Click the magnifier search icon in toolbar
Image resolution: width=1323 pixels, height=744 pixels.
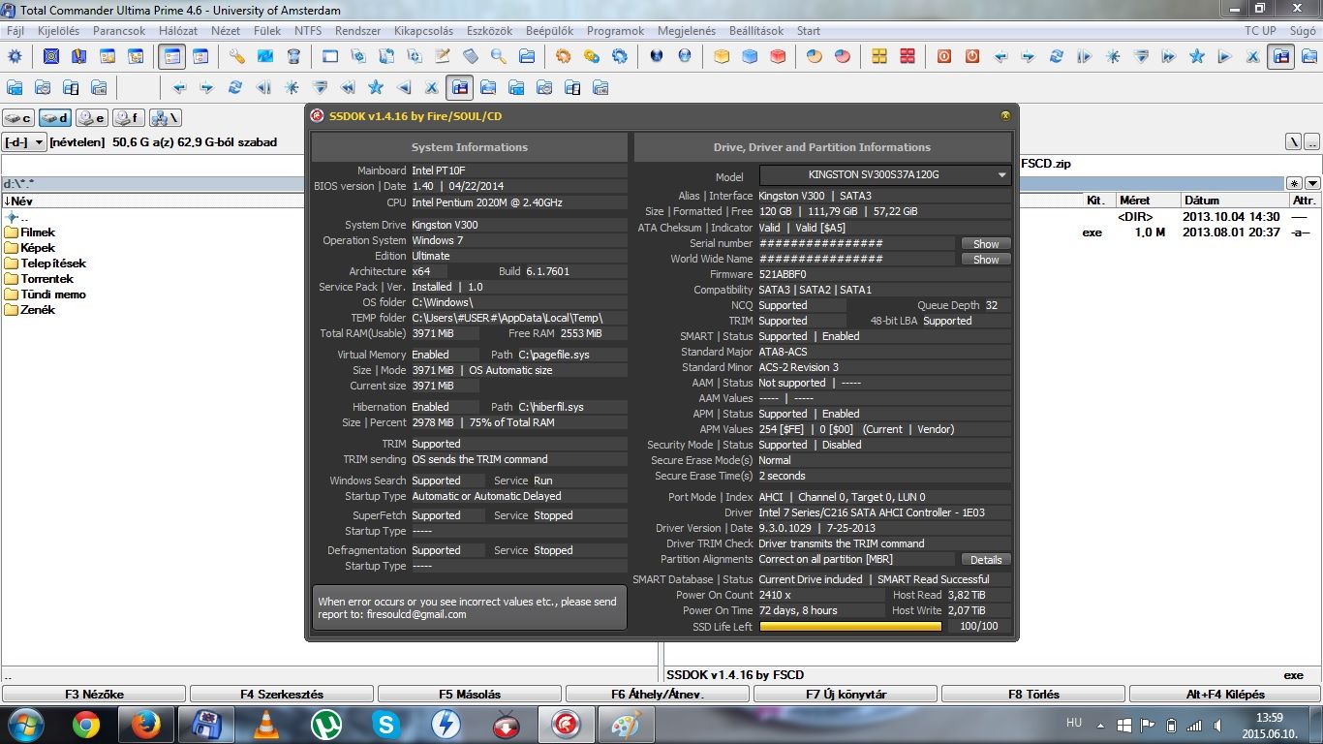pos(498,56)
